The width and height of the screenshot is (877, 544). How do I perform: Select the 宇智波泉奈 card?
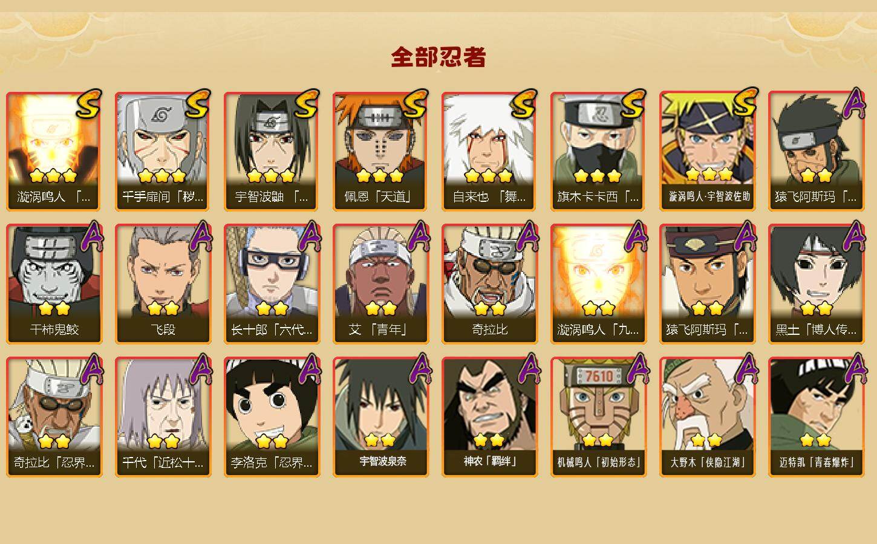(x=380, y=417)
